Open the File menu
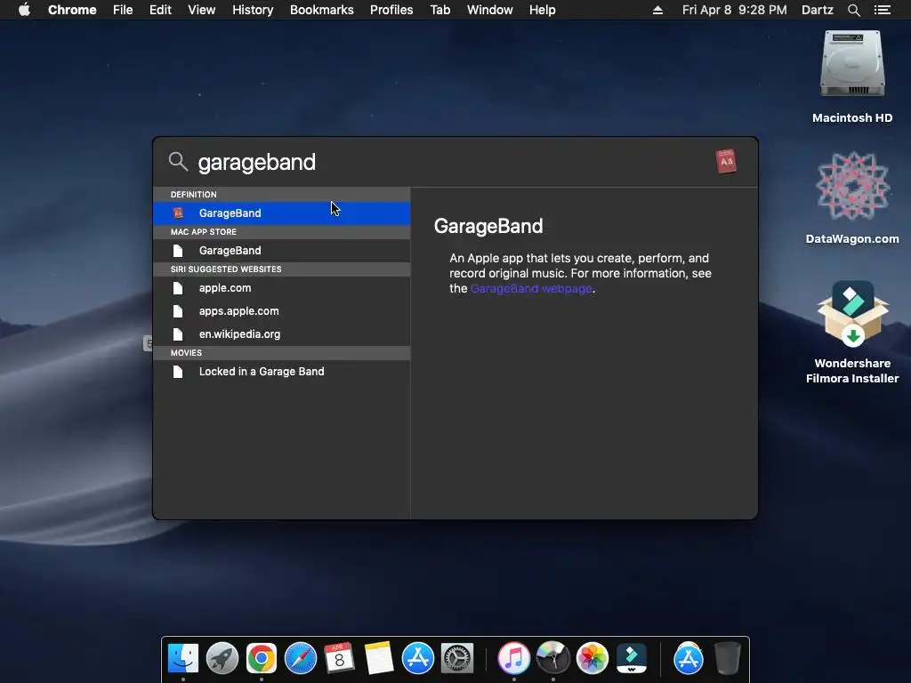 click(x=123, y=10)
